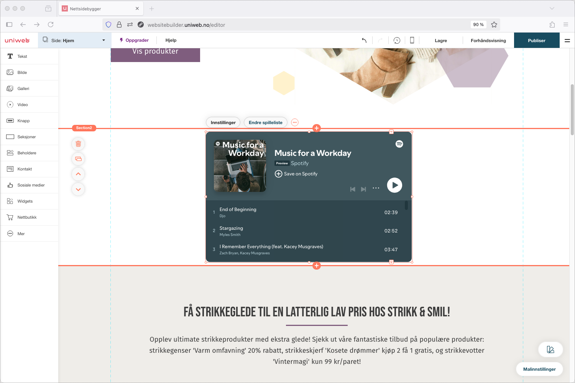This screenshot has width=575, height=383.
Task: Click Endre spilleliste
Action: pyautogui.click(x=266, y=123)
